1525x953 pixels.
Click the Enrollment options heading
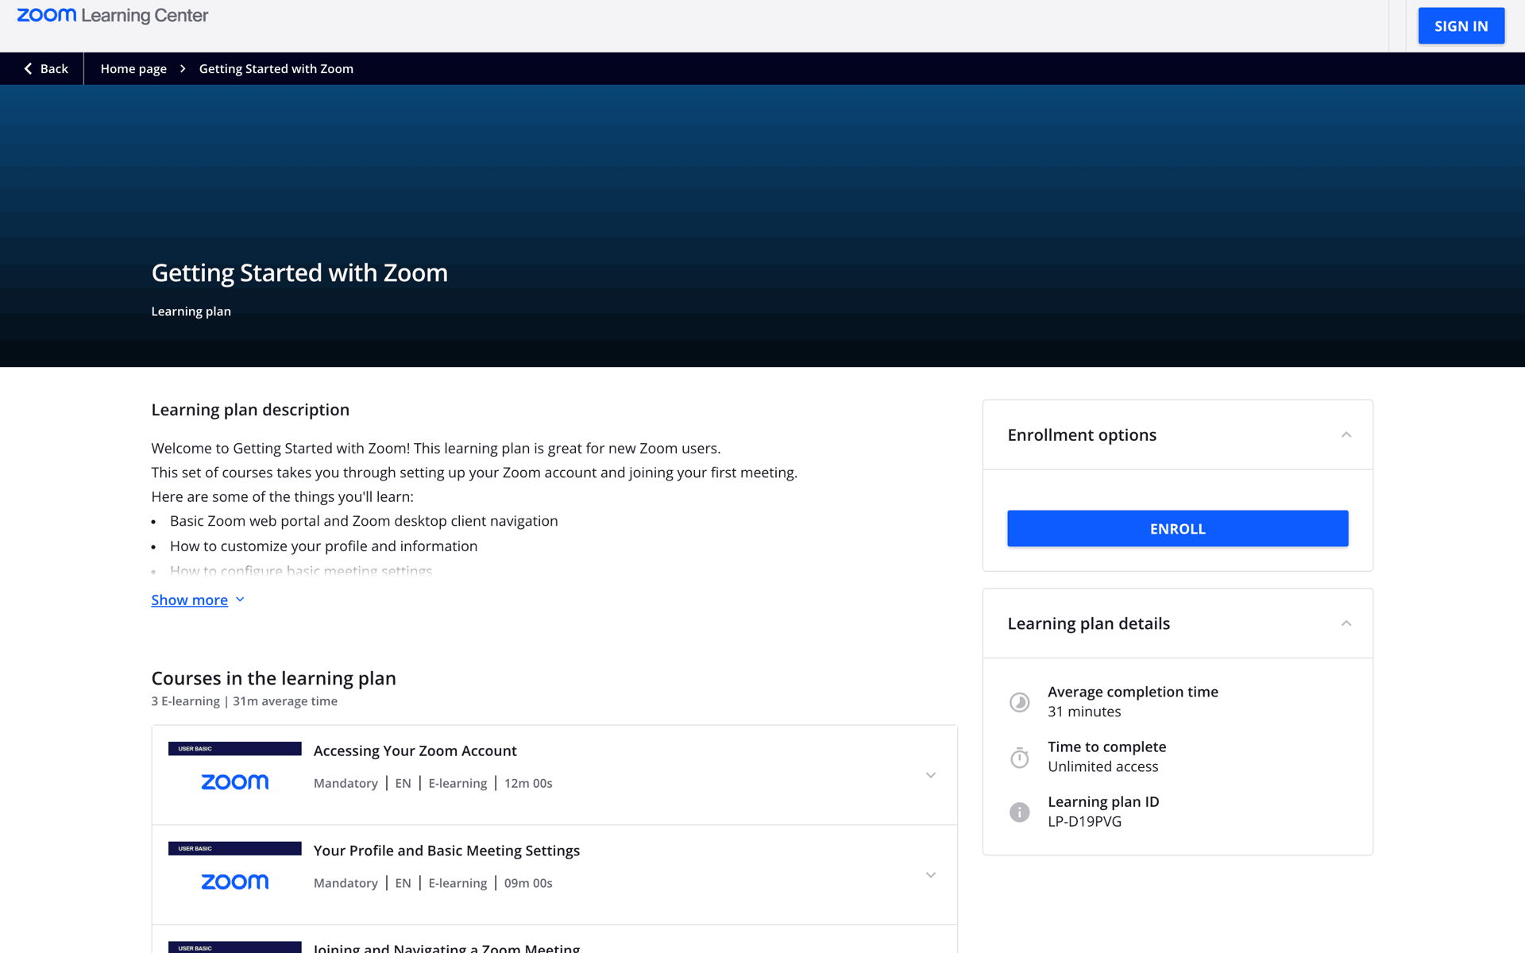(x=1082, y=435)
